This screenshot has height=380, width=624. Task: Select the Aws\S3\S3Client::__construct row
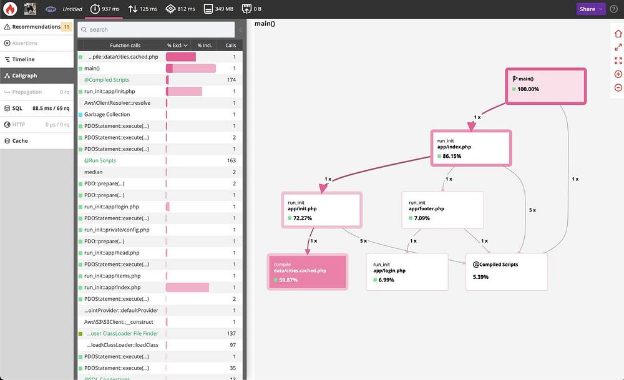coord(160,323)
